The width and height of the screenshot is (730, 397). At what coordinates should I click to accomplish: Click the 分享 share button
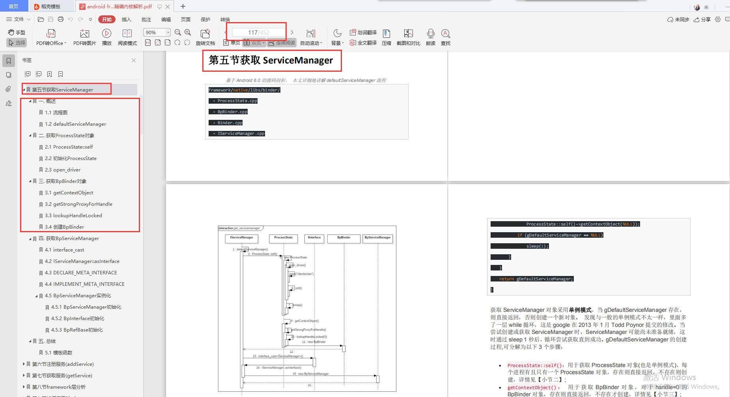[702, 19]
